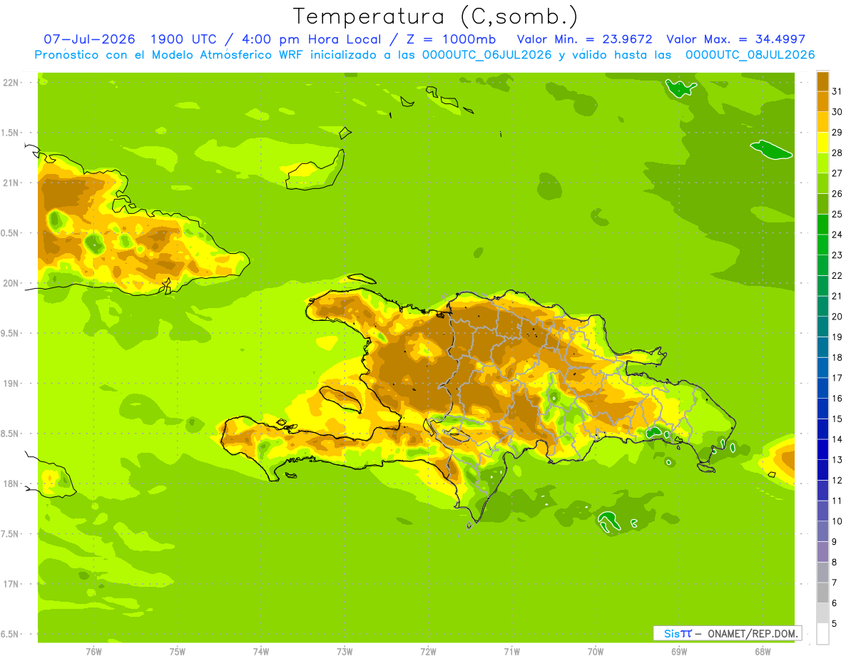Click the '74W' longitude label
Viewport: 856px width, 661px height.
point(261,651)
